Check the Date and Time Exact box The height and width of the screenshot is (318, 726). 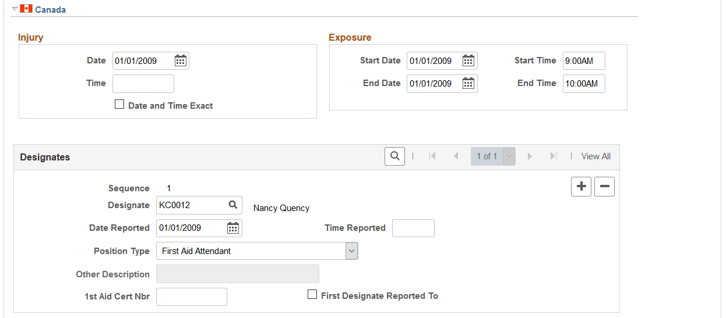click(x=119, y=105)
